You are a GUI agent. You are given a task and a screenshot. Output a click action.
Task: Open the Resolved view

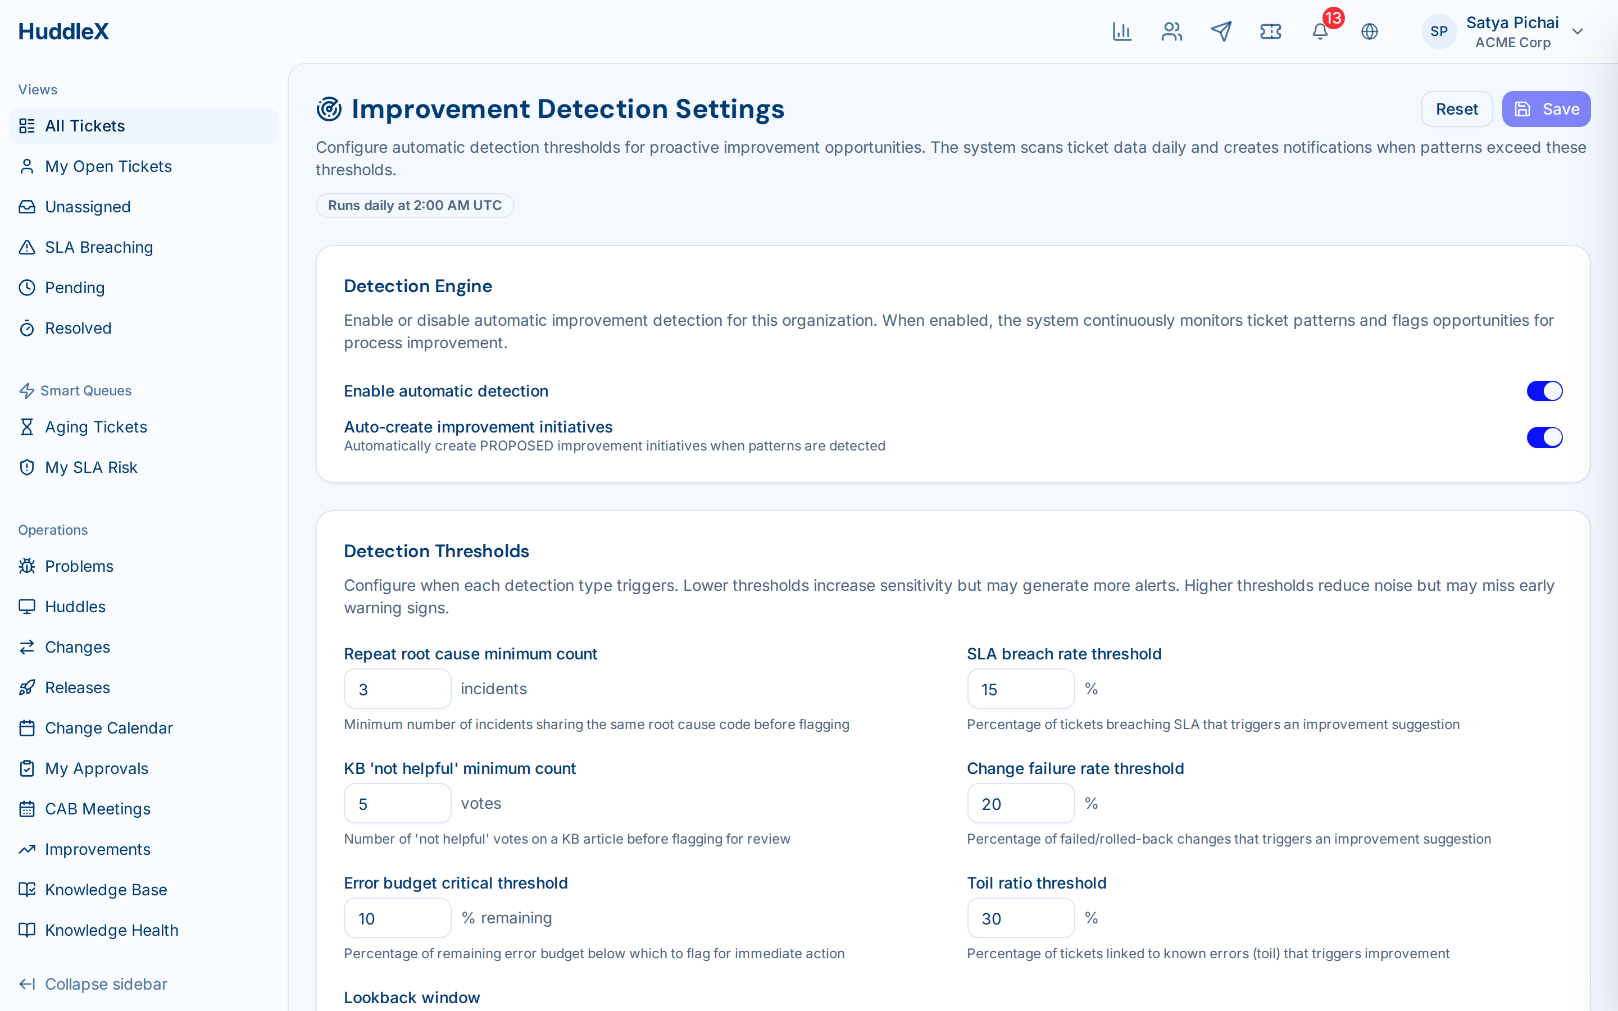point(144,329)
